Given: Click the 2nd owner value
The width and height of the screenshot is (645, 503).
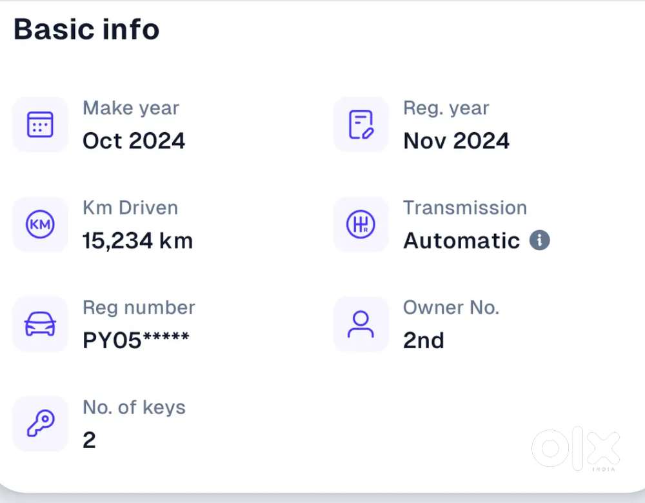Looking at the screenshot, I should [x=424, y=340].
